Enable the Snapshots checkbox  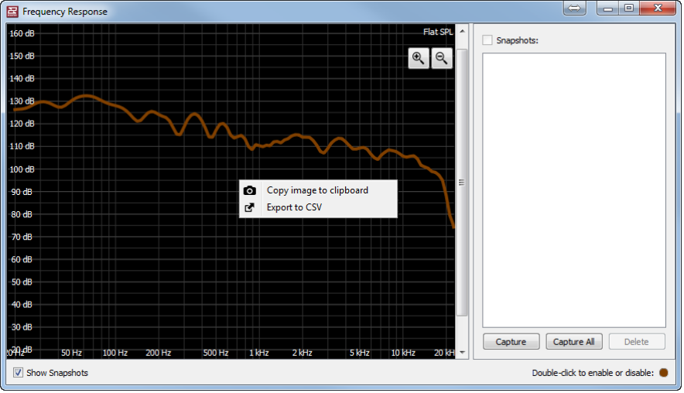[x=487, y=40]
